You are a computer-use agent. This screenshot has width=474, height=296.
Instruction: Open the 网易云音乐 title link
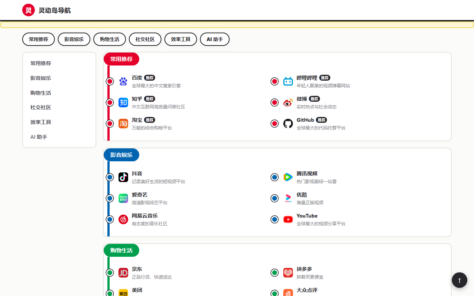click(x=145, y=216)
